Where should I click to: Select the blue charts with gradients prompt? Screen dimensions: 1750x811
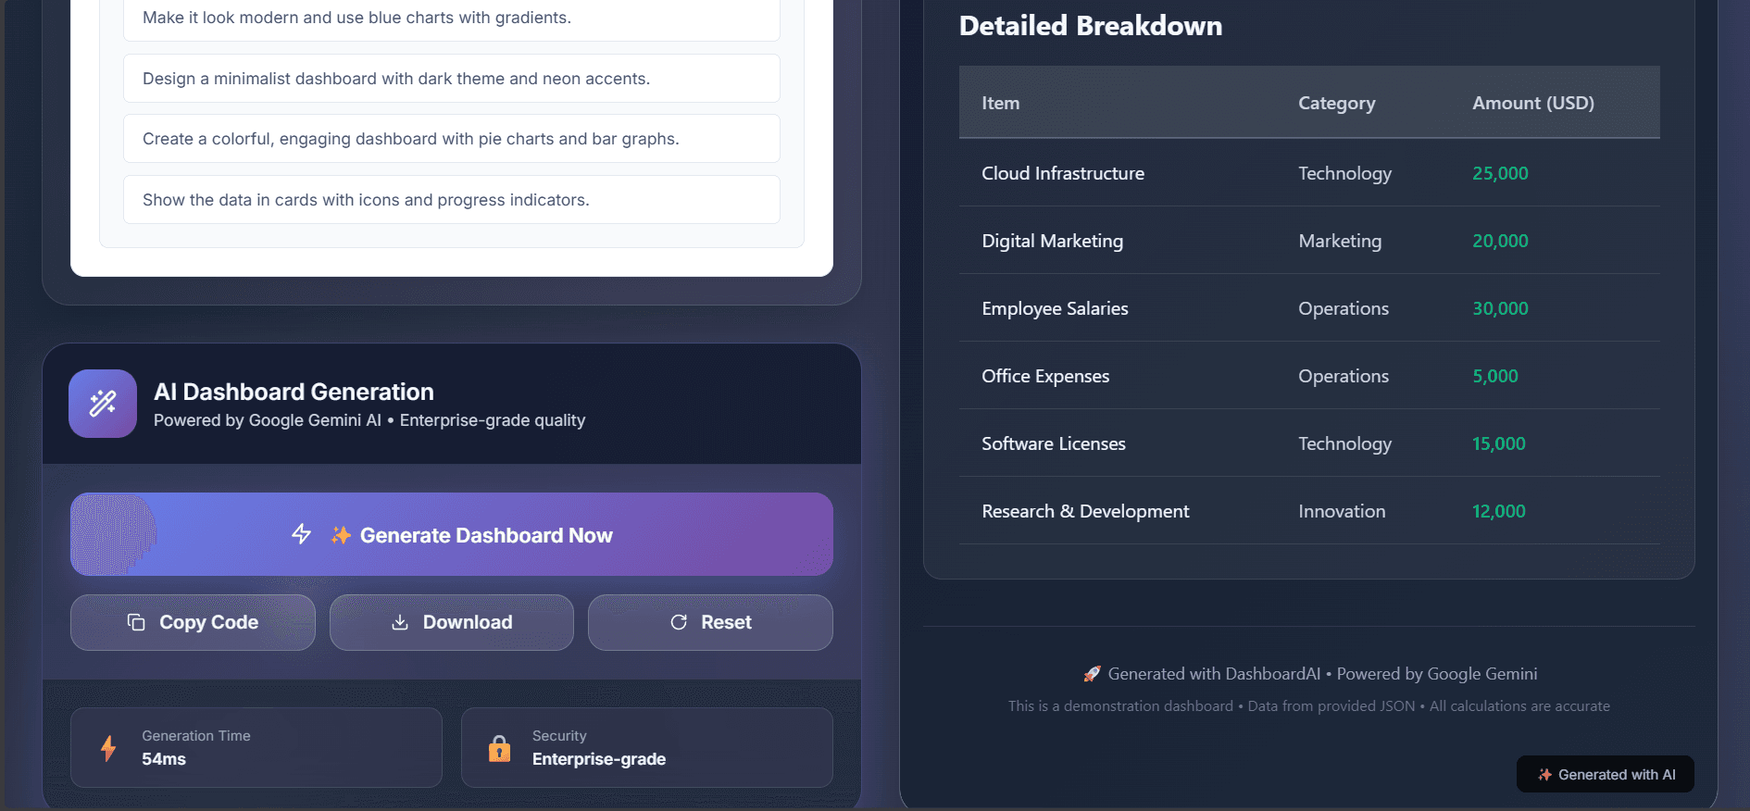pos(452,18)
